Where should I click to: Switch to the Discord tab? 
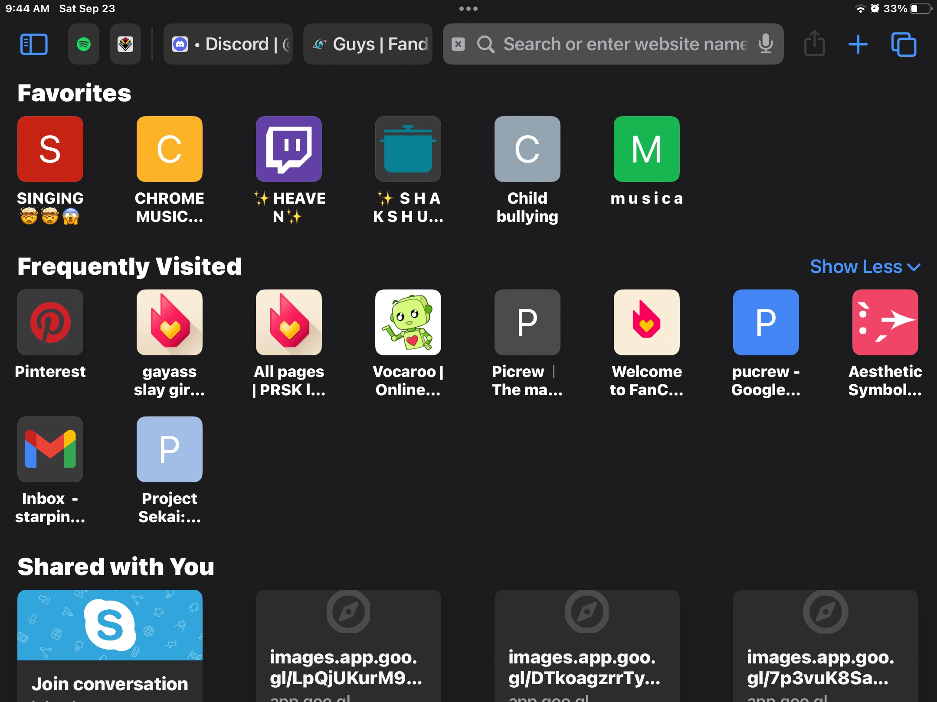[x=228, y=44]
